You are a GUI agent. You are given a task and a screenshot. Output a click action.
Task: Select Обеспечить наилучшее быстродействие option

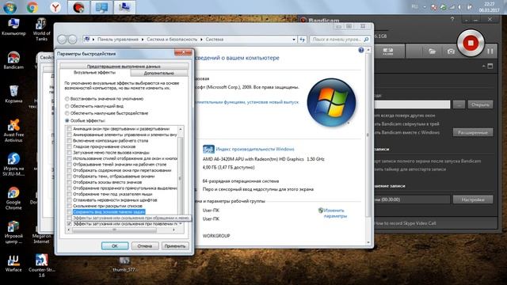(107, 113)
